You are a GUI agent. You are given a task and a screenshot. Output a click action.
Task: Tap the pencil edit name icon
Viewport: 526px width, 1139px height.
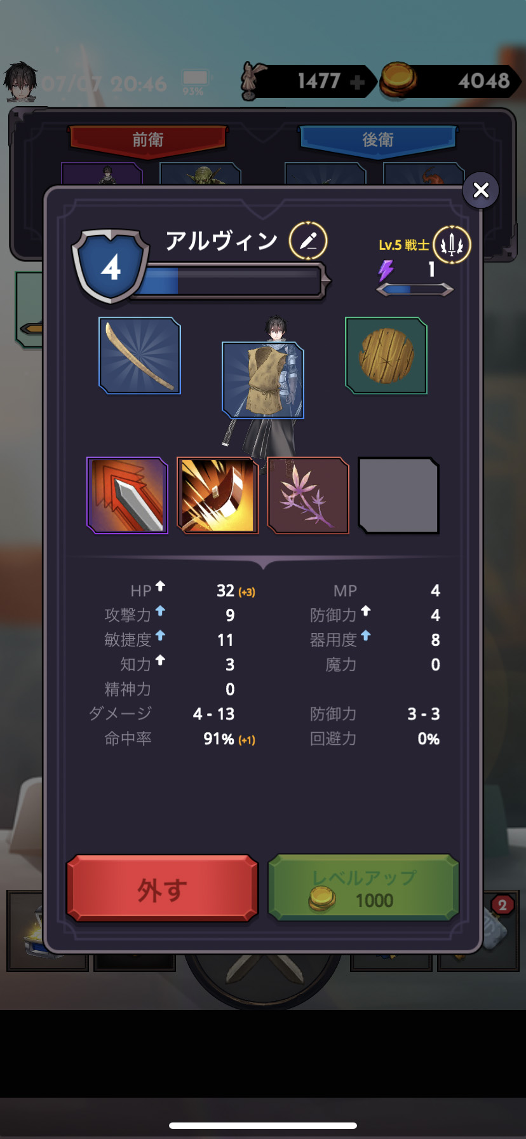(x=308, y=241)
